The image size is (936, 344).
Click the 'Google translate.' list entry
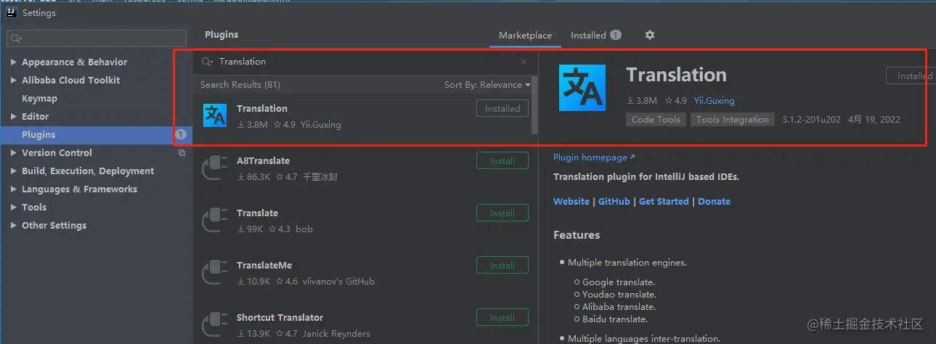pos(619,282)
